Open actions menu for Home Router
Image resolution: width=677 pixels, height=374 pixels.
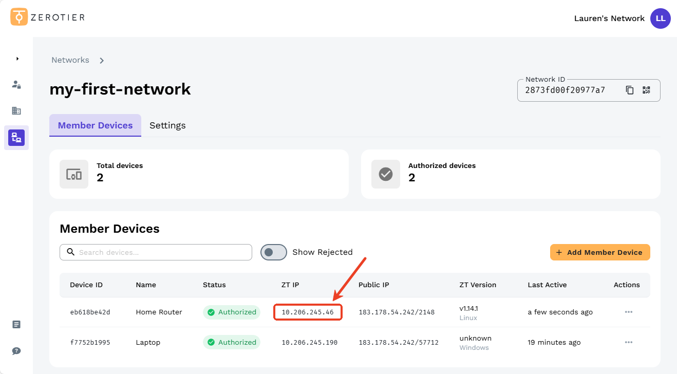628,312
